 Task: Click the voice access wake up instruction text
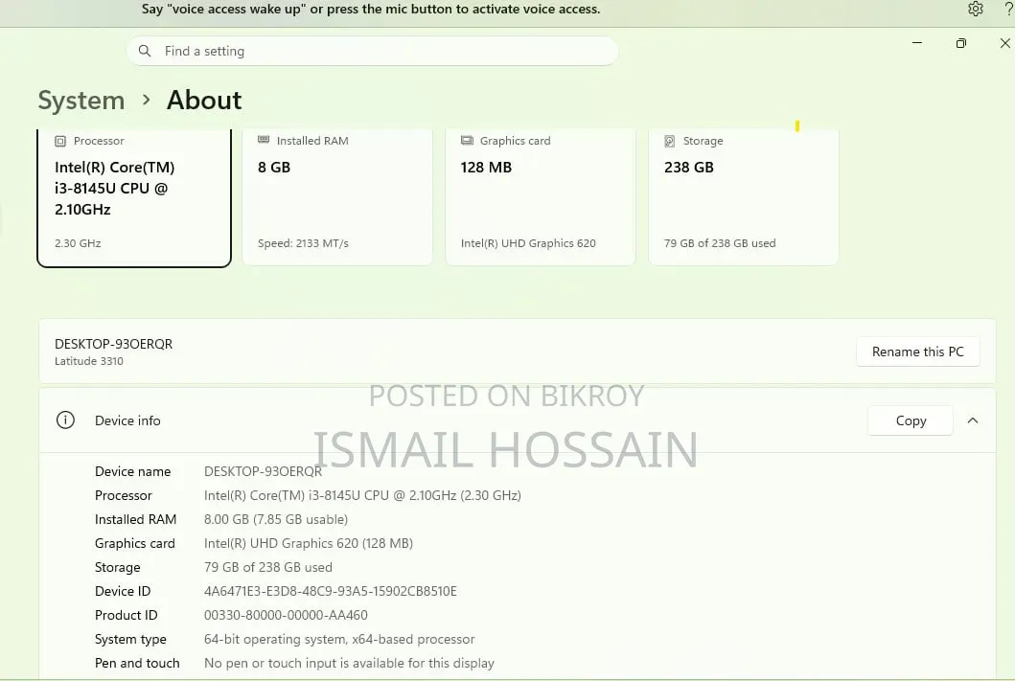[371, 9]
